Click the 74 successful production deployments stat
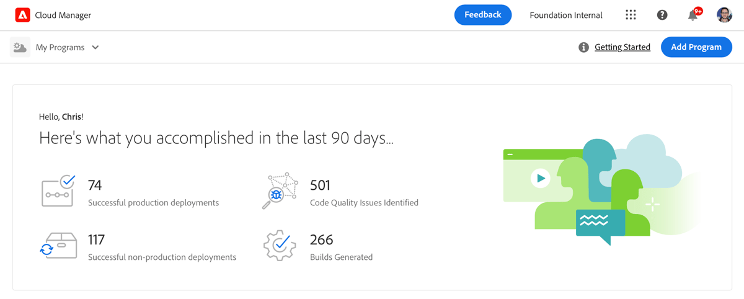This screenshot has width=744, height=299. pyautogui.click(x=95, y=185)
